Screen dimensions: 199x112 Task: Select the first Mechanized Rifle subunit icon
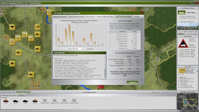[45, 101]
